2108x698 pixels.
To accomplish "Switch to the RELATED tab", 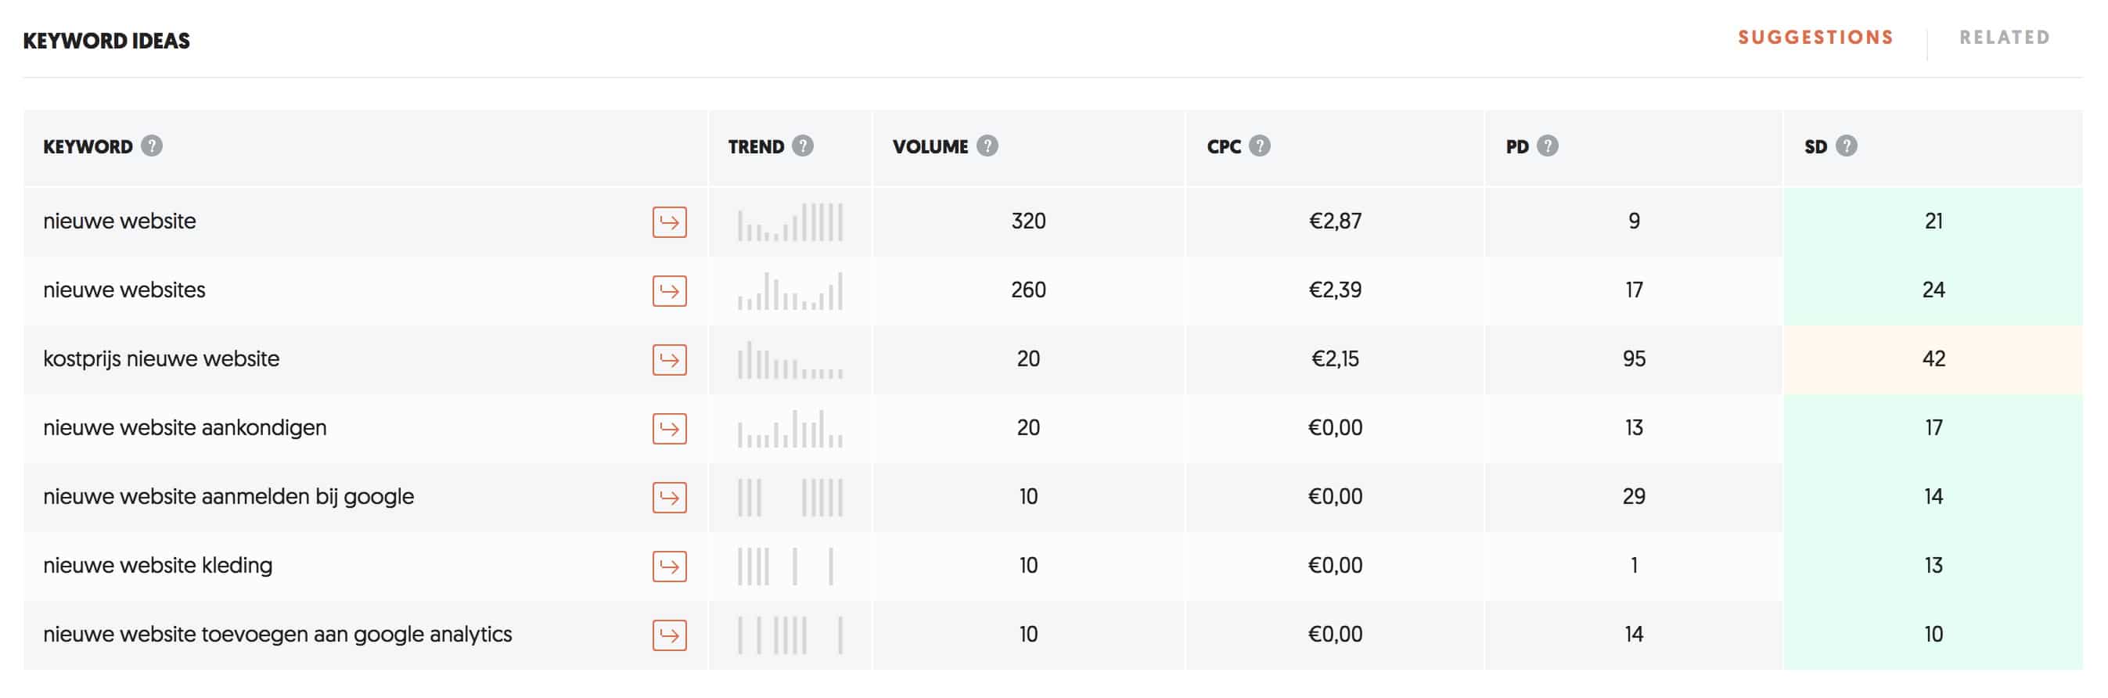I will [2004, 38].
